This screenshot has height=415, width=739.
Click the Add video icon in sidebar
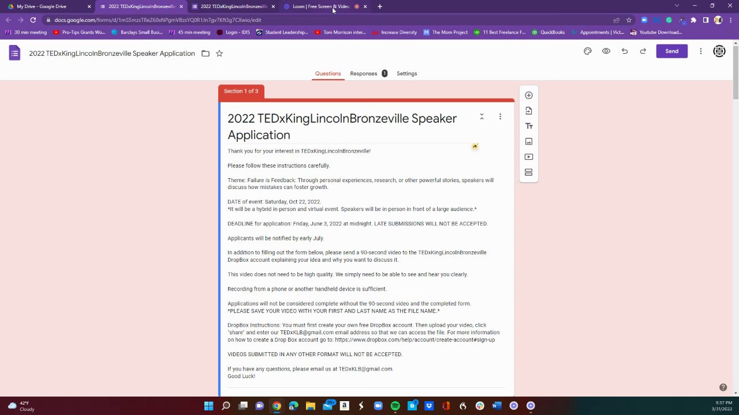[x=529, y=157]
